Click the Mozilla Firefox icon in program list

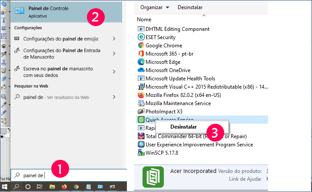(141, 95)
